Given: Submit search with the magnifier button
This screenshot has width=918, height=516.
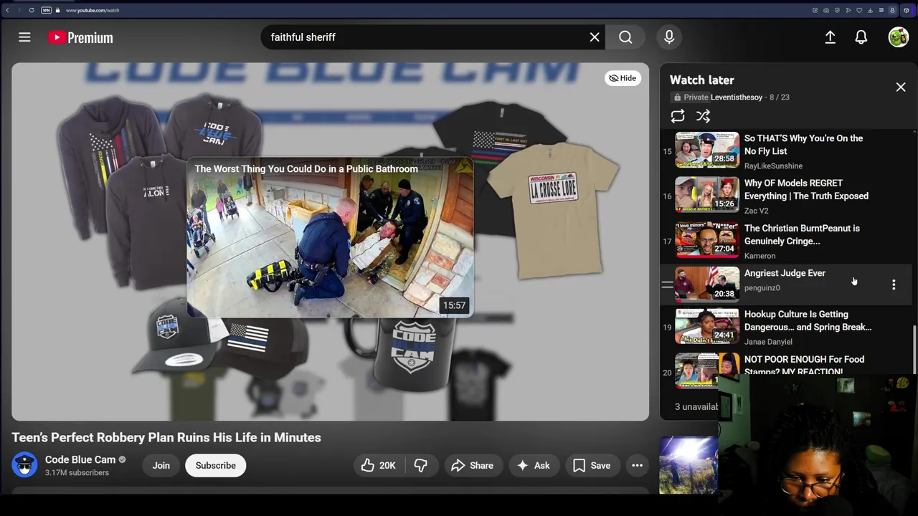Looking at the screenshot, I should click(x=625, y=37).
